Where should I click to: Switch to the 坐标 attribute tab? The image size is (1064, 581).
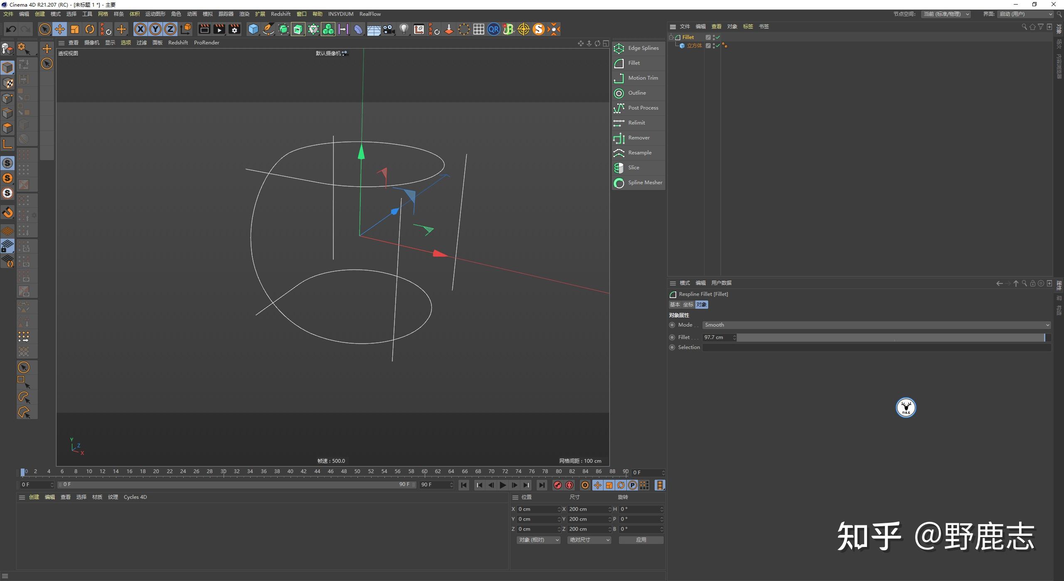tap(688, 305)
